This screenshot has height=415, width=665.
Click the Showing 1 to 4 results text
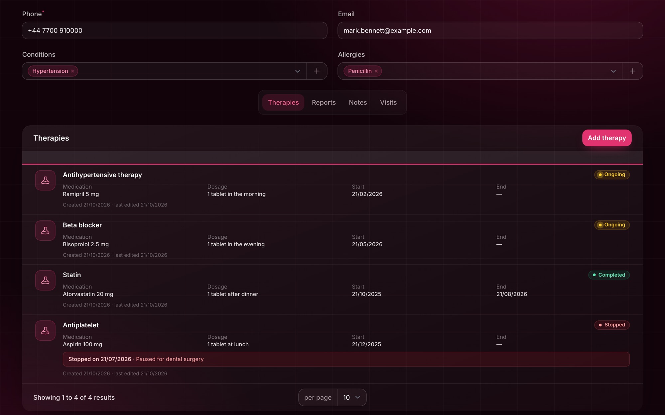coord(74,397)
